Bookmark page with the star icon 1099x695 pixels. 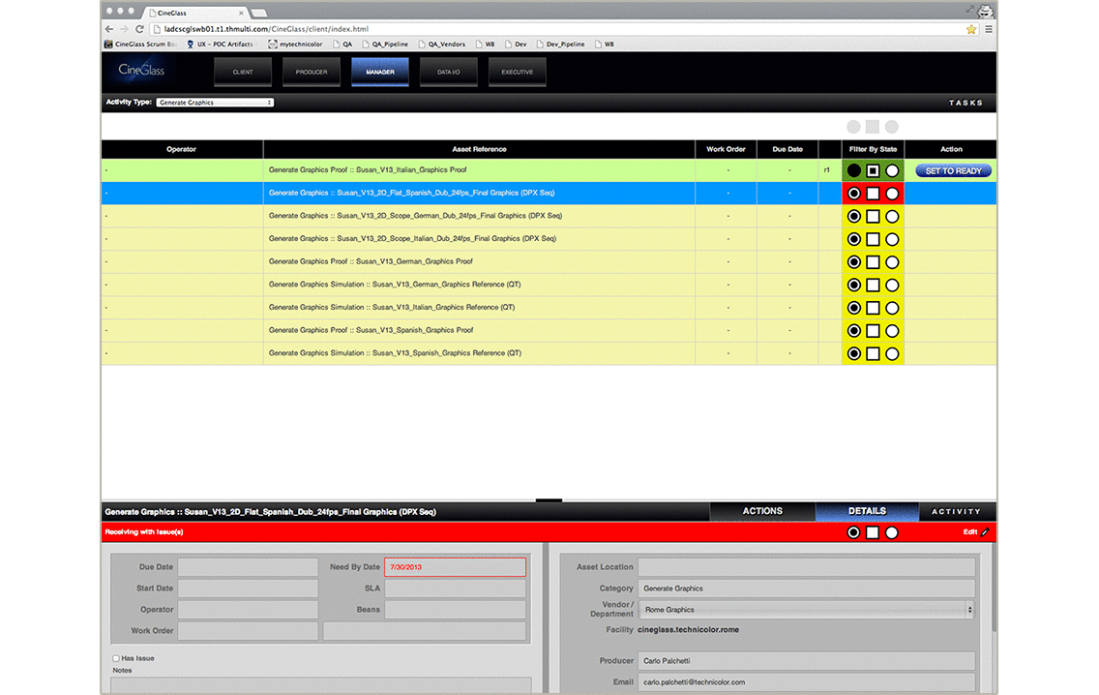pos(970,29)
